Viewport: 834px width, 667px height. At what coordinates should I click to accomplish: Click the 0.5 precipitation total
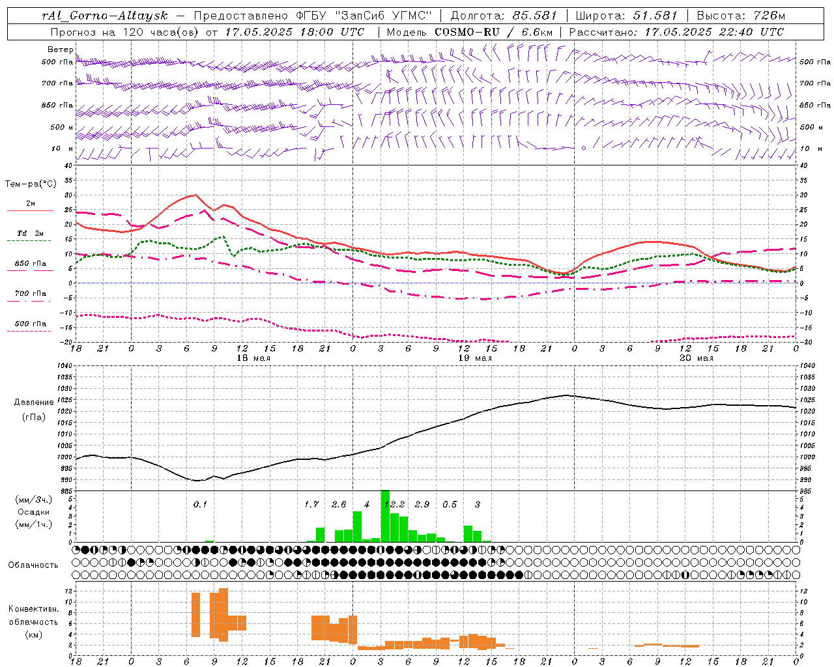pos(450,504)
